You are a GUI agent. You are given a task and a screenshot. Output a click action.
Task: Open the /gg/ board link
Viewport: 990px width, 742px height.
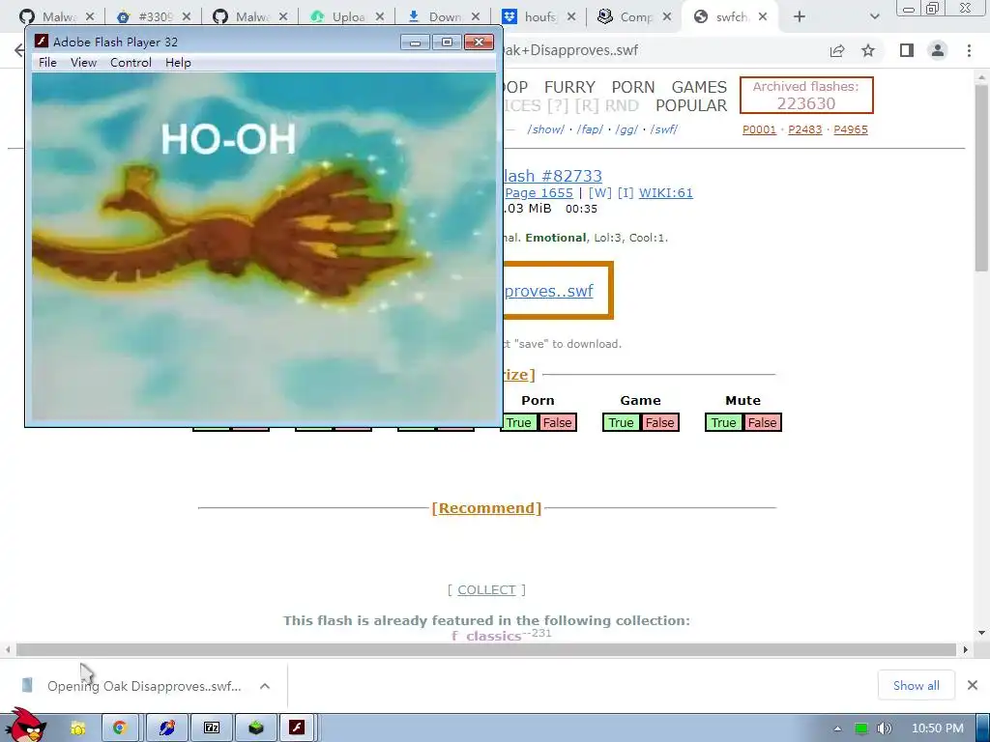pyautogui.click(x=626, y=129)
